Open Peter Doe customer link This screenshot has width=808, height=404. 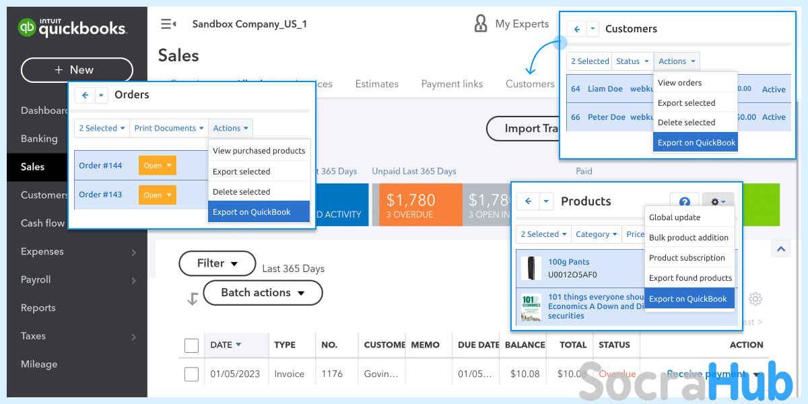607,117
